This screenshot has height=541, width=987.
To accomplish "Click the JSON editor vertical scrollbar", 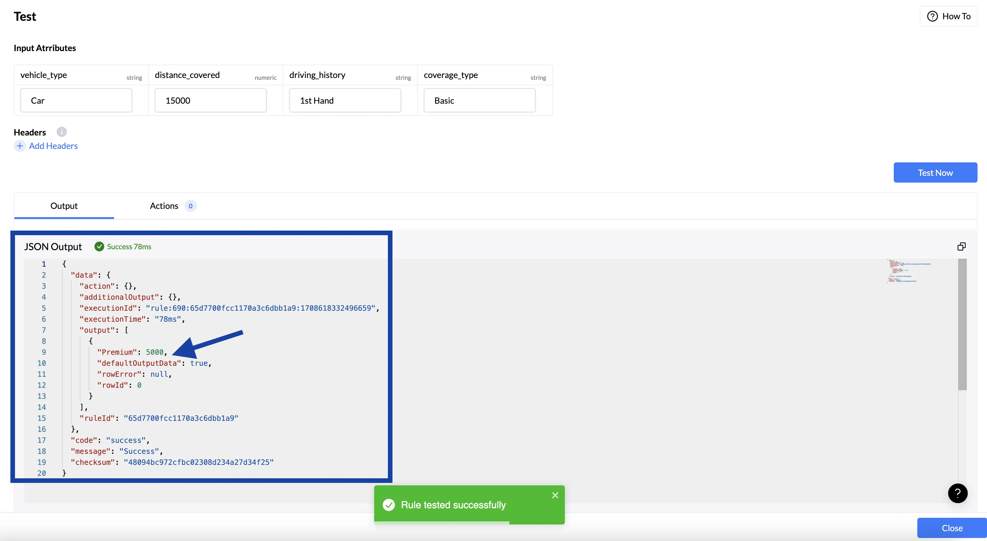I will [x=962, y=324].
